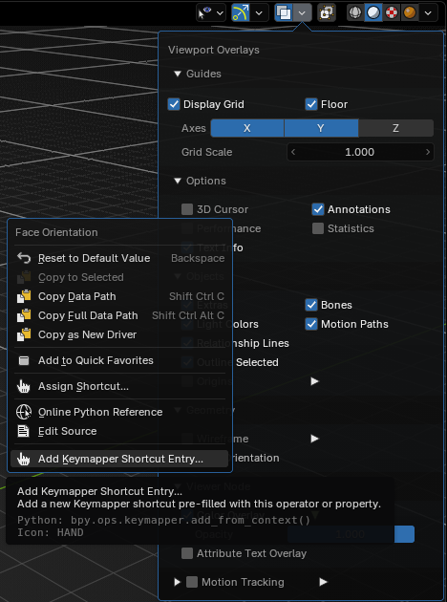This screenshot has height=602, width=447.
Task: Toggle the Show Overlays icon
Action: click(284, 13)
